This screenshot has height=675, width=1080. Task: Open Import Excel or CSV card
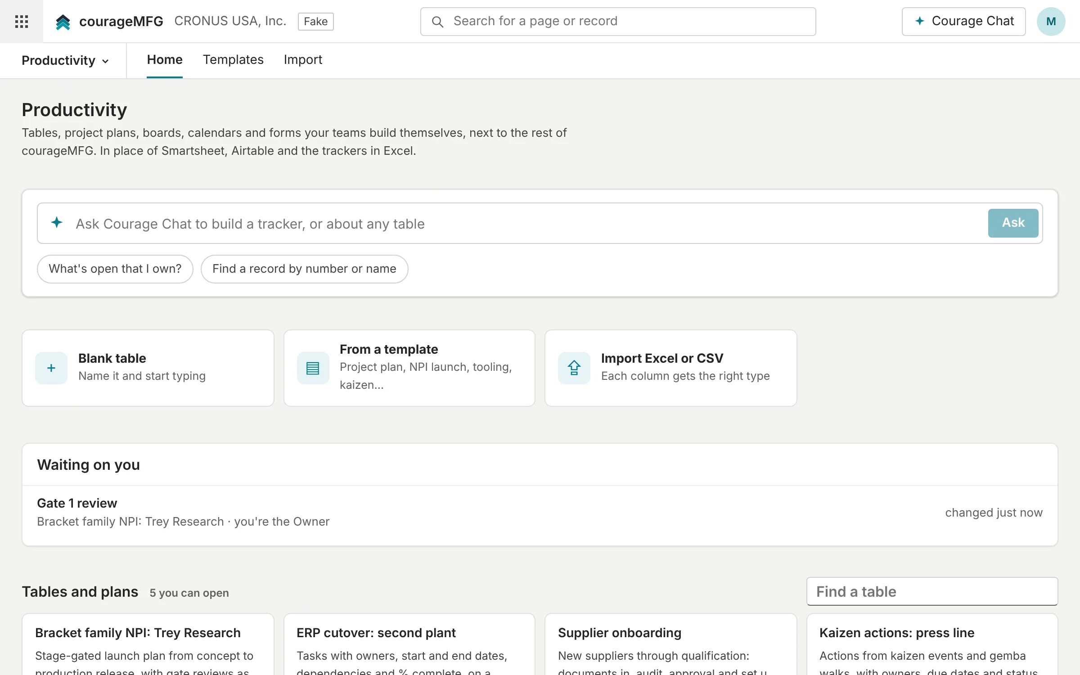click(x=670, y=368)
